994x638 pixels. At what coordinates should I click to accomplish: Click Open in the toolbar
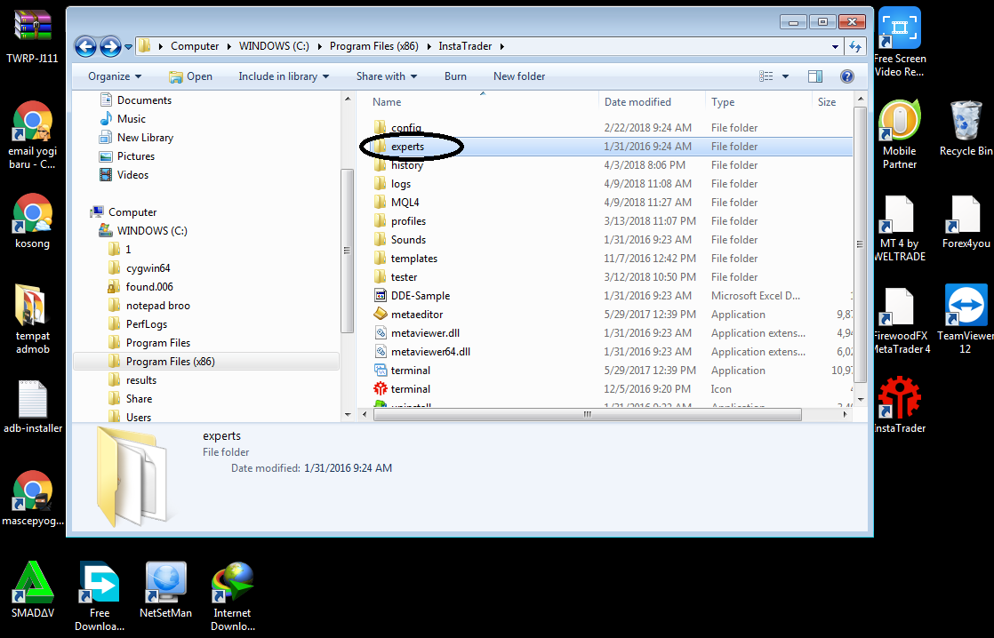191,76
